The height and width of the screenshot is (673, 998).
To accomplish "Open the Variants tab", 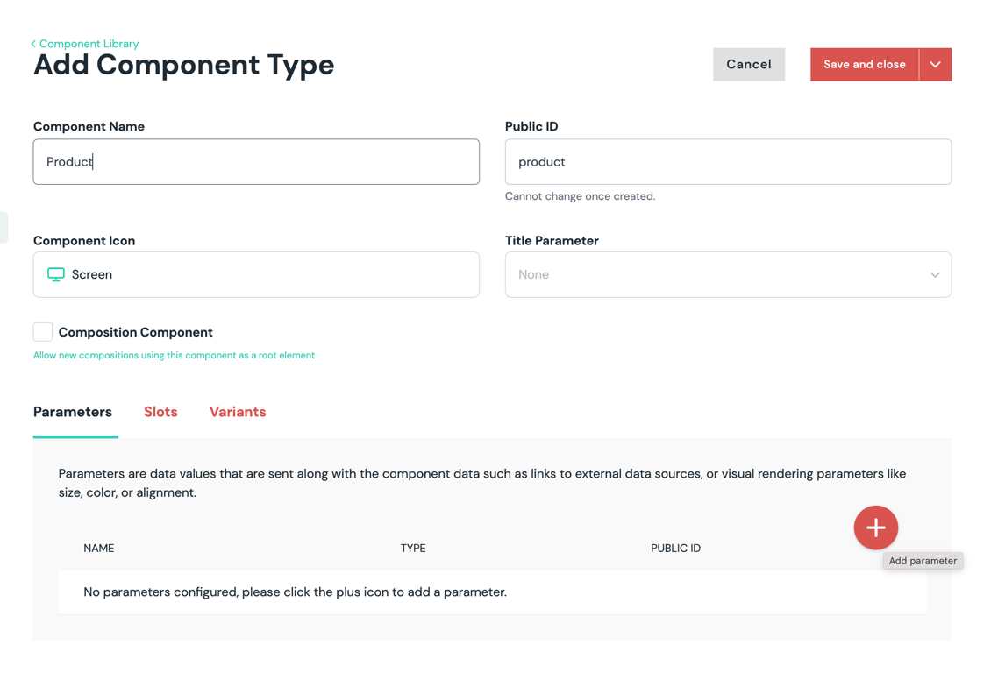I will tap(238, 412).
